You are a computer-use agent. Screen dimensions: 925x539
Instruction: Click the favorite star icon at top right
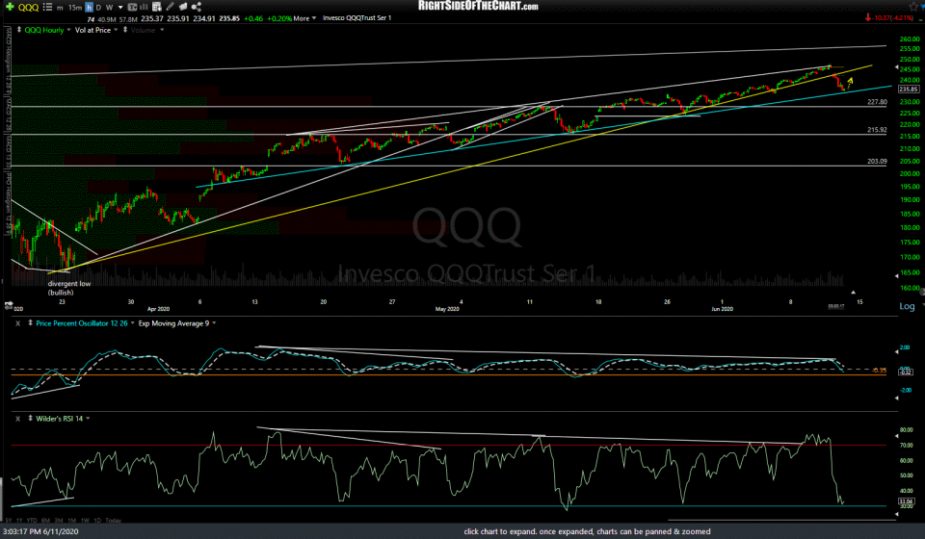913,7
